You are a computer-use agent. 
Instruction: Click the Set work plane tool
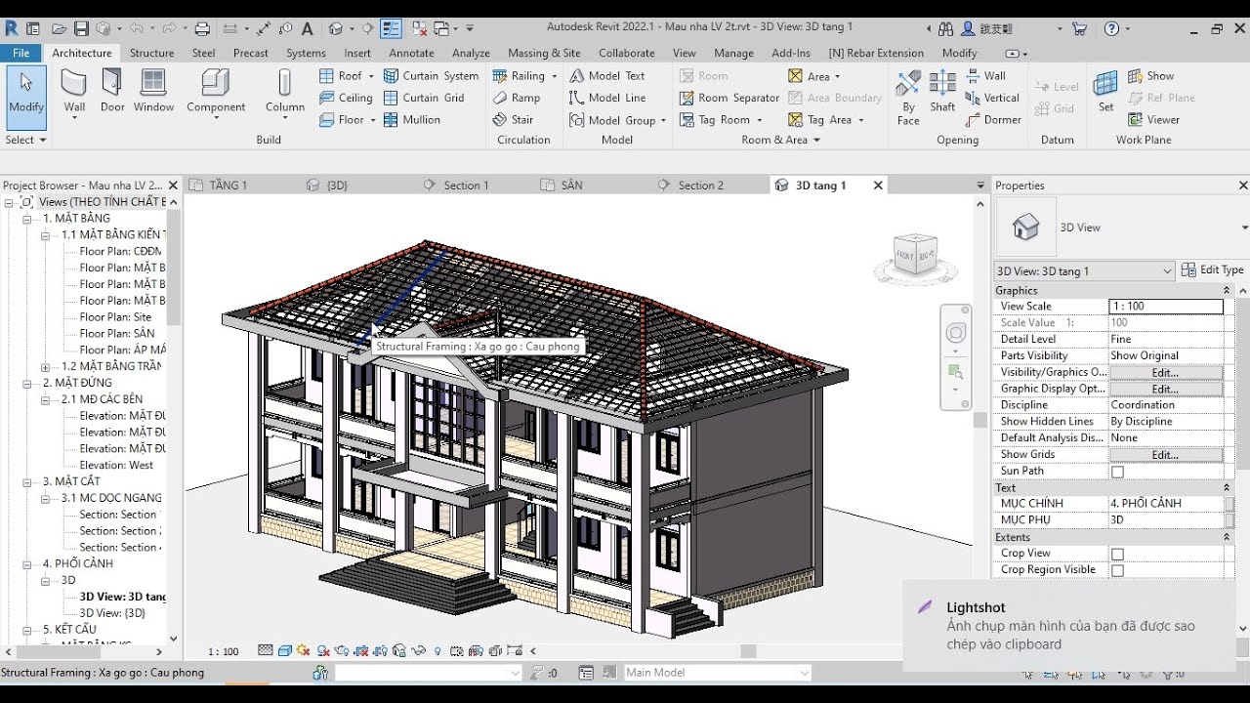(1105, 92)
